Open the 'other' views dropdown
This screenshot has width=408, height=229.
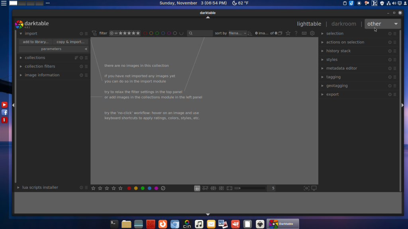(382, 24)
